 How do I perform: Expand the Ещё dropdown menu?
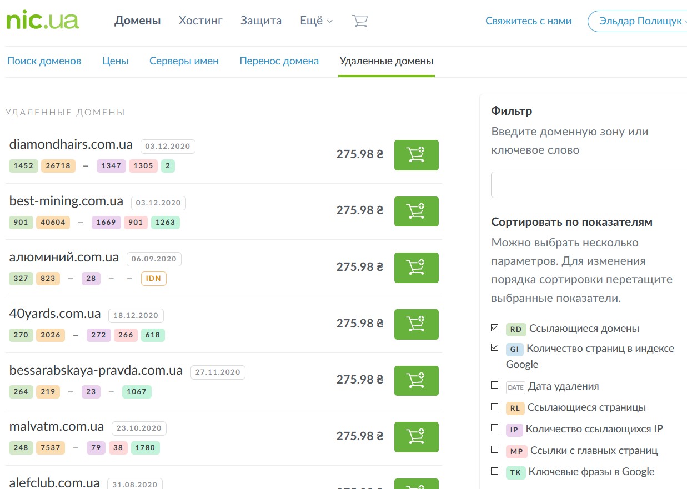[x=316, y=21]
